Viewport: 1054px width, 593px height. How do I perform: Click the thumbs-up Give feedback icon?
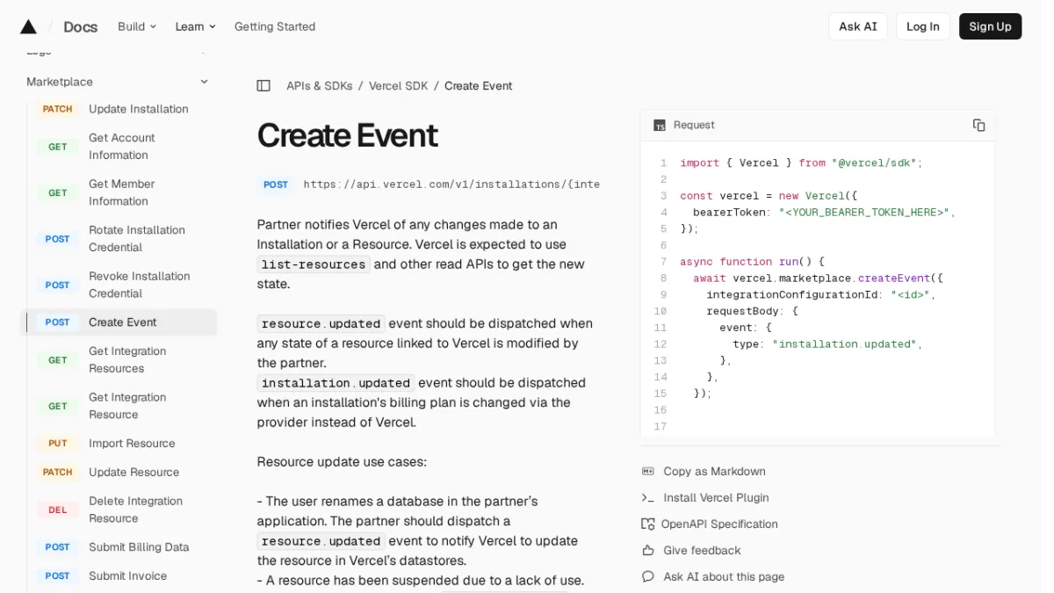tap(648, 551)
